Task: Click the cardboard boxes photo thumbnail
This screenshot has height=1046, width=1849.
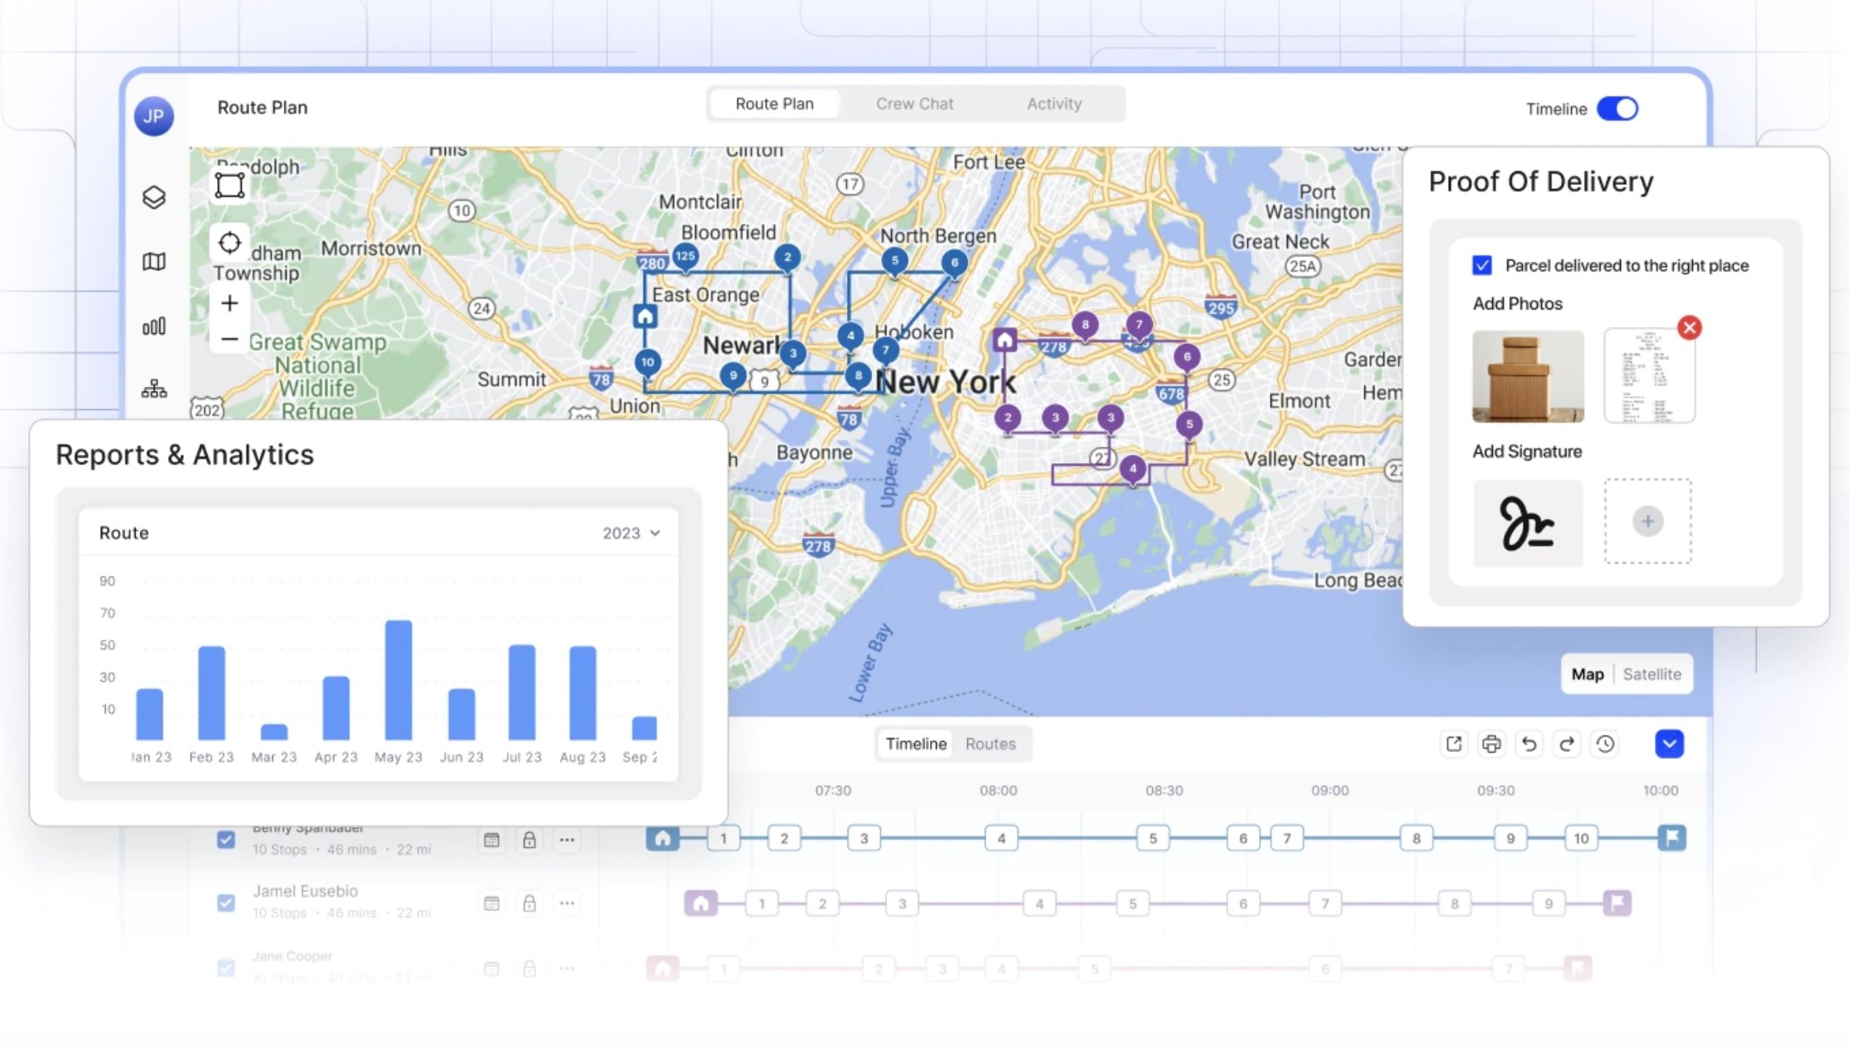Action: coord(1528,376)
